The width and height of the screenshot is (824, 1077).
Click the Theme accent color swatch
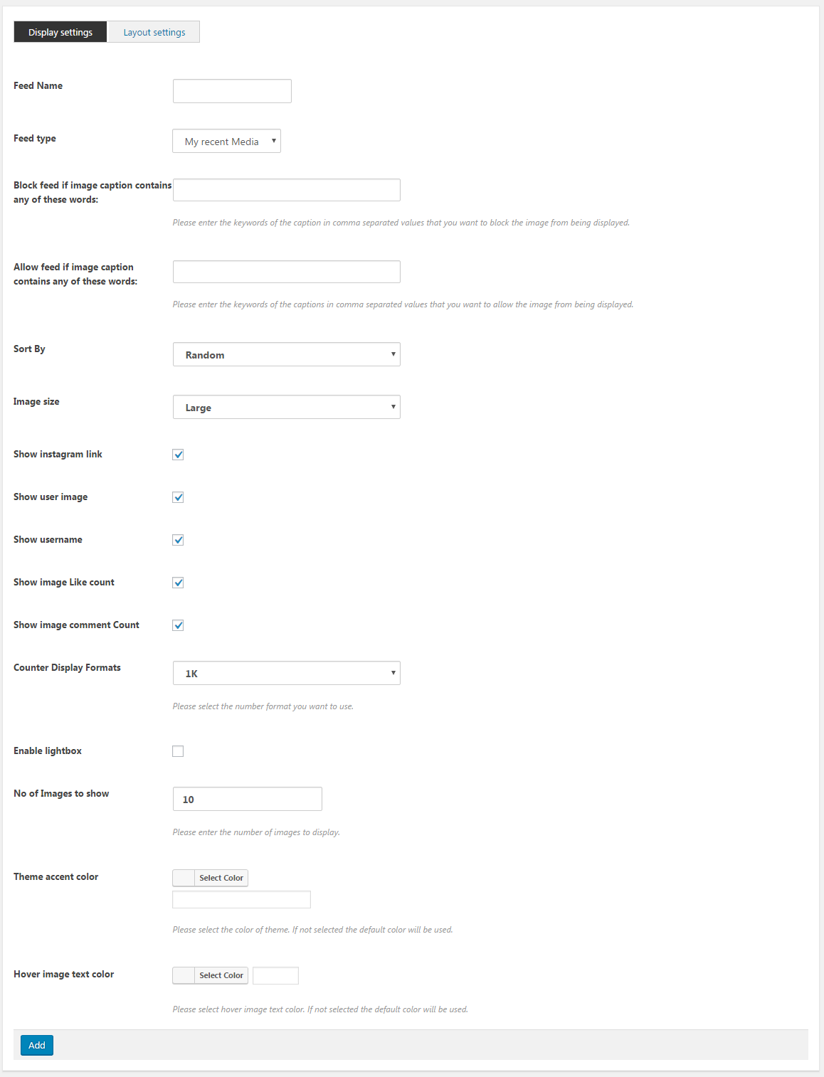pos(184,878)
